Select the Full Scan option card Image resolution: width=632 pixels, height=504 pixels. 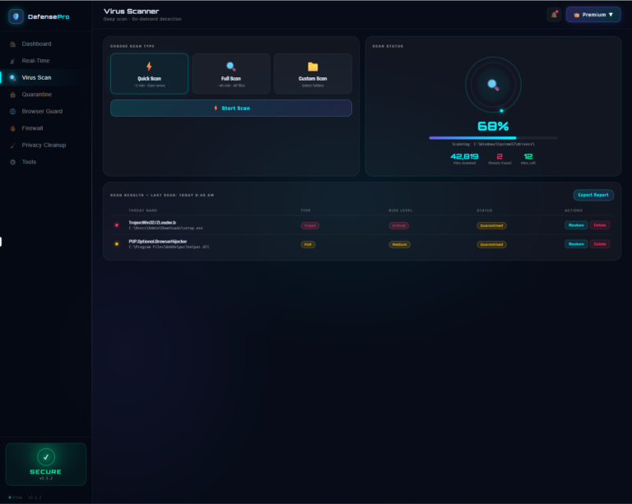click(x=231, y=74)
